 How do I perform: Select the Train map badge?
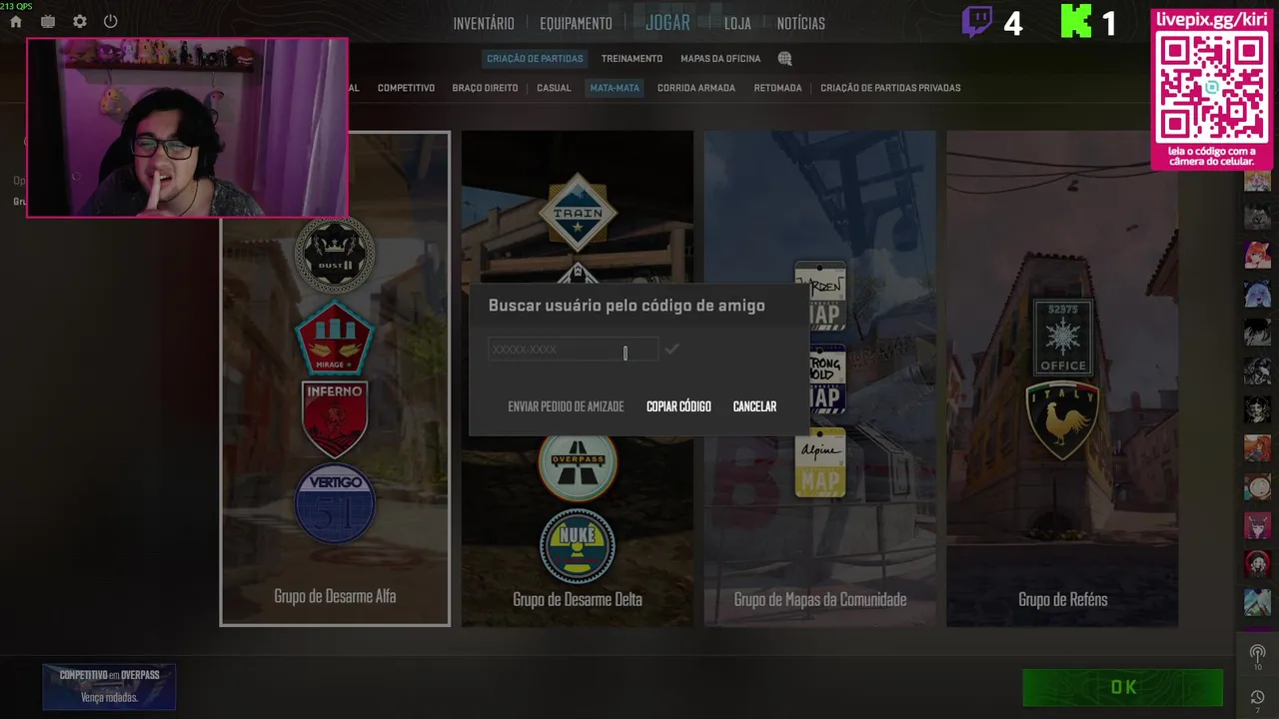coord(578,212)
